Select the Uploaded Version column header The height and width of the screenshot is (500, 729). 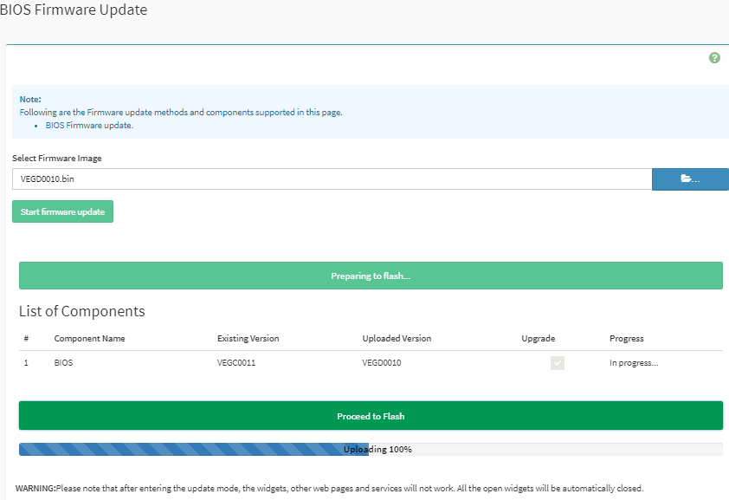pos(397,339)
